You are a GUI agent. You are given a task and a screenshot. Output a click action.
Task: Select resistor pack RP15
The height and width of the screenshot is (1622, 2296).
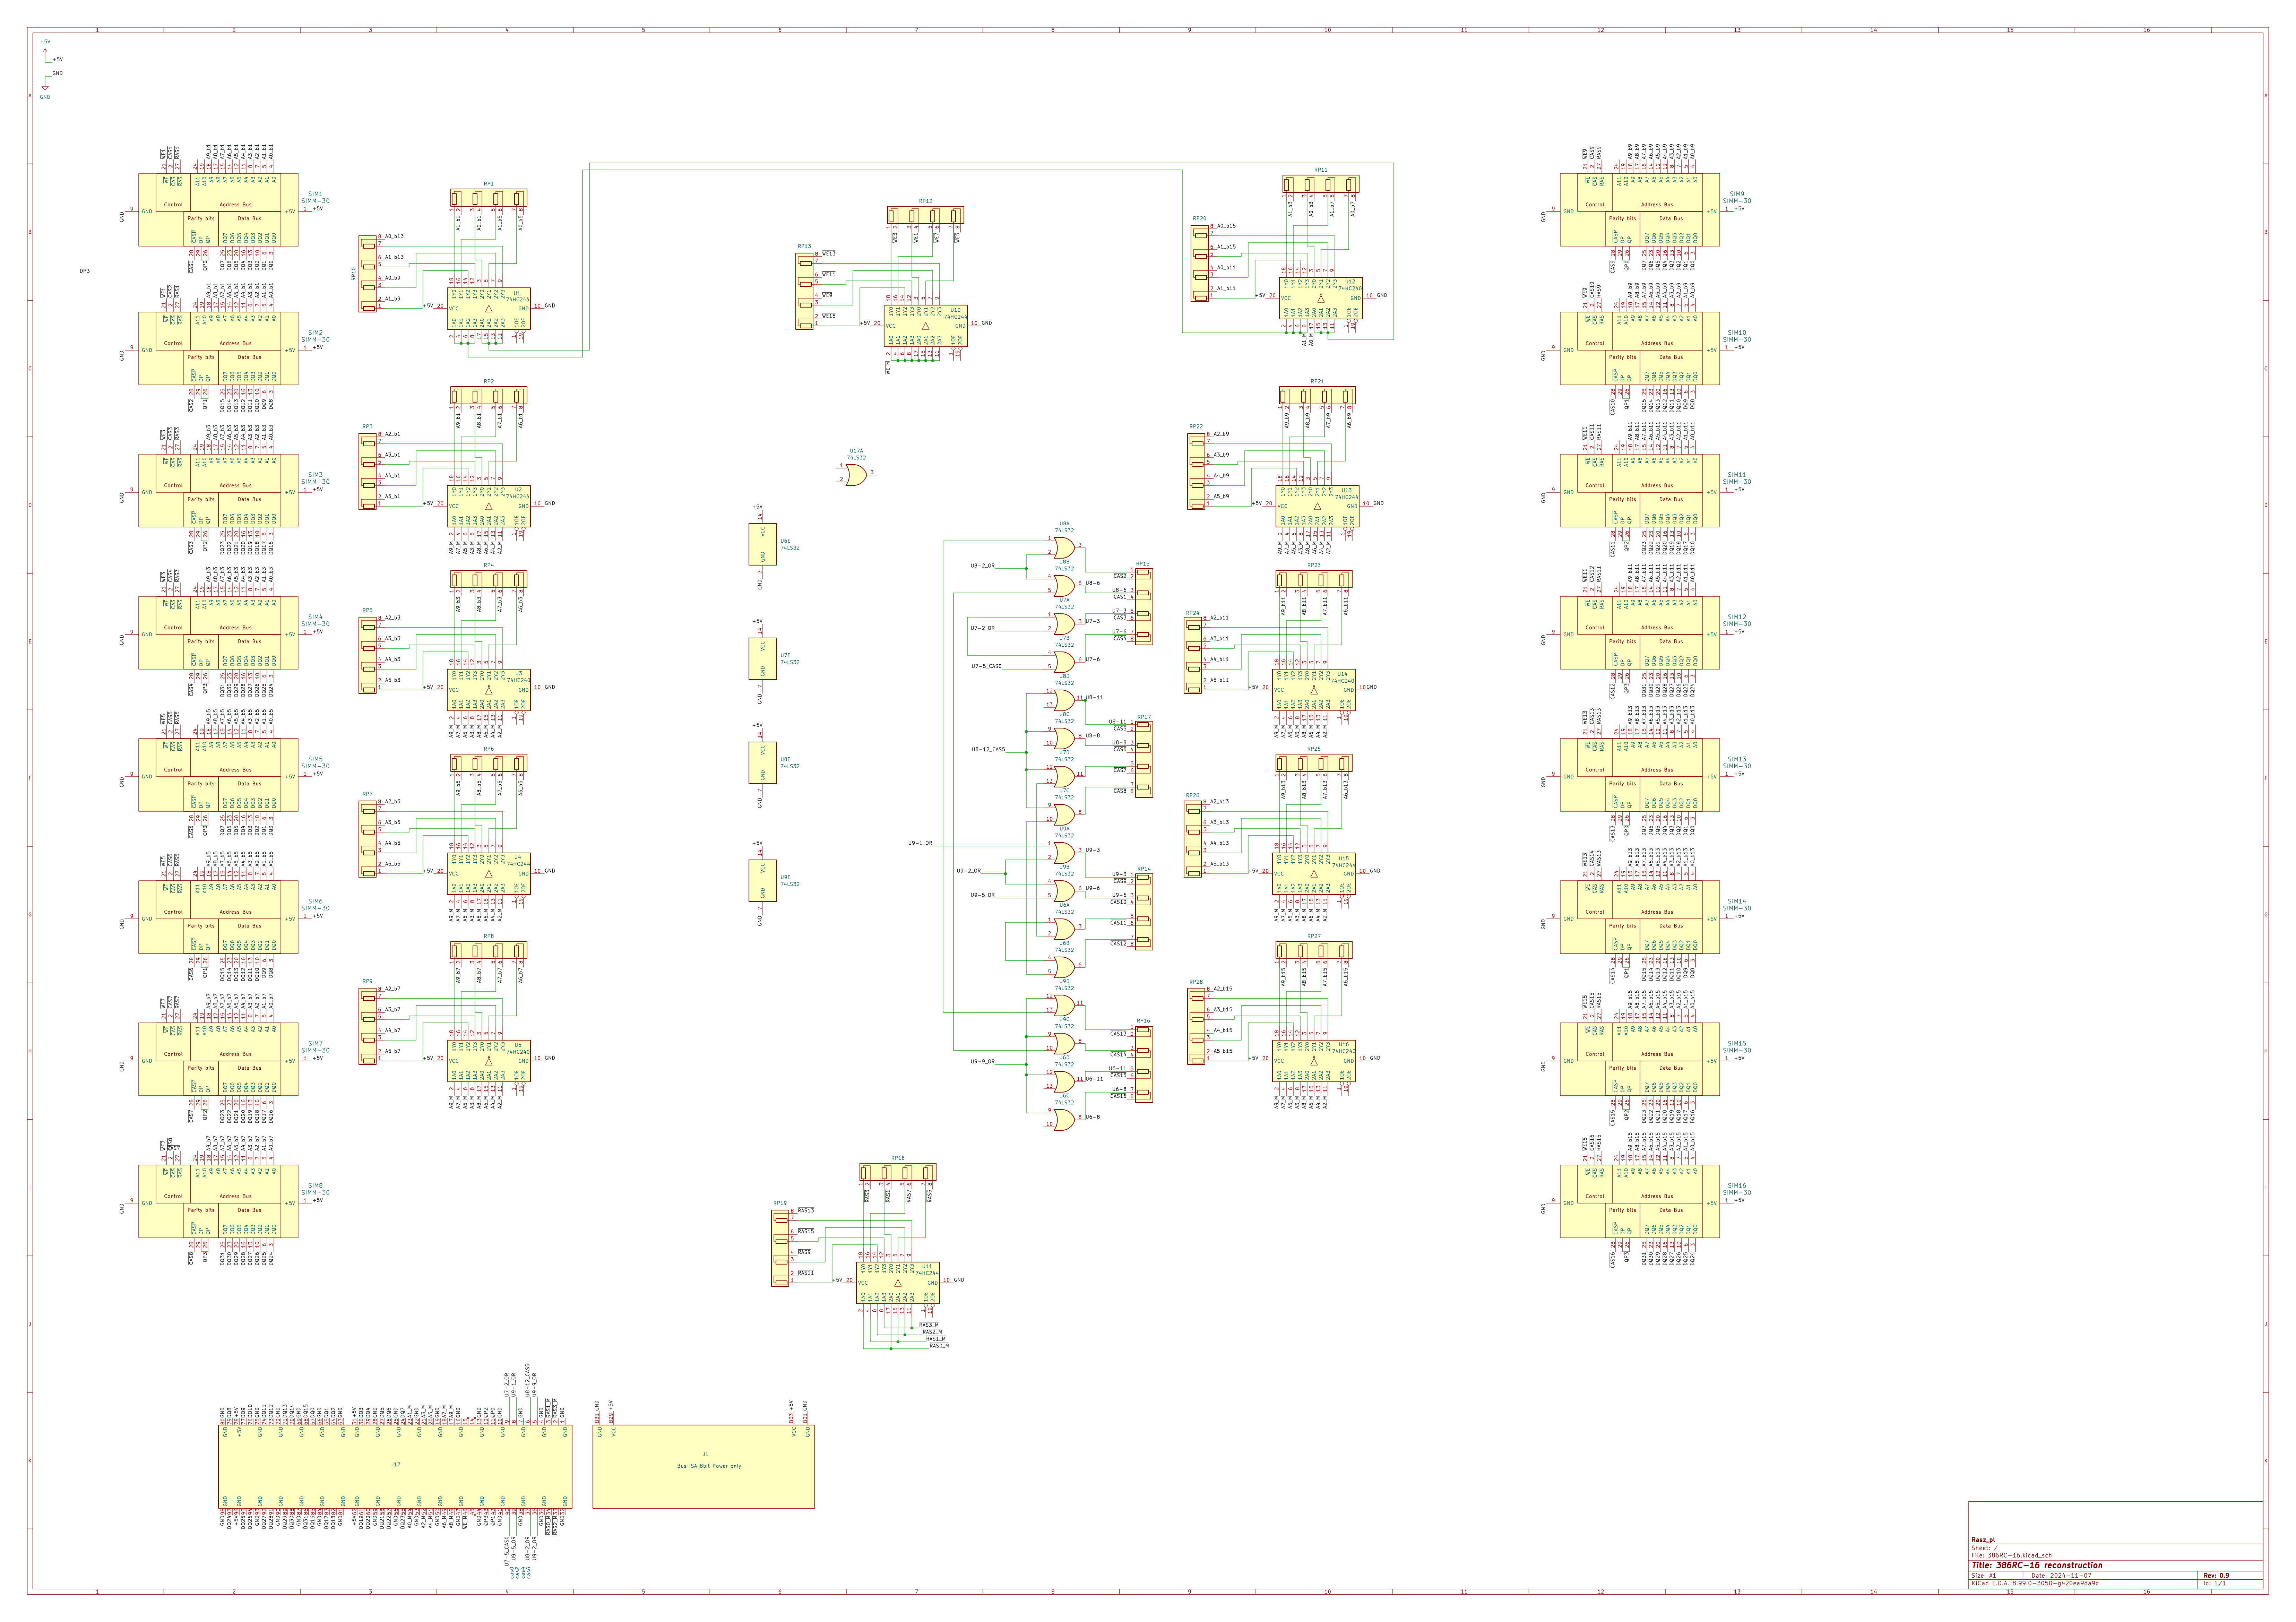[1144, 607]
